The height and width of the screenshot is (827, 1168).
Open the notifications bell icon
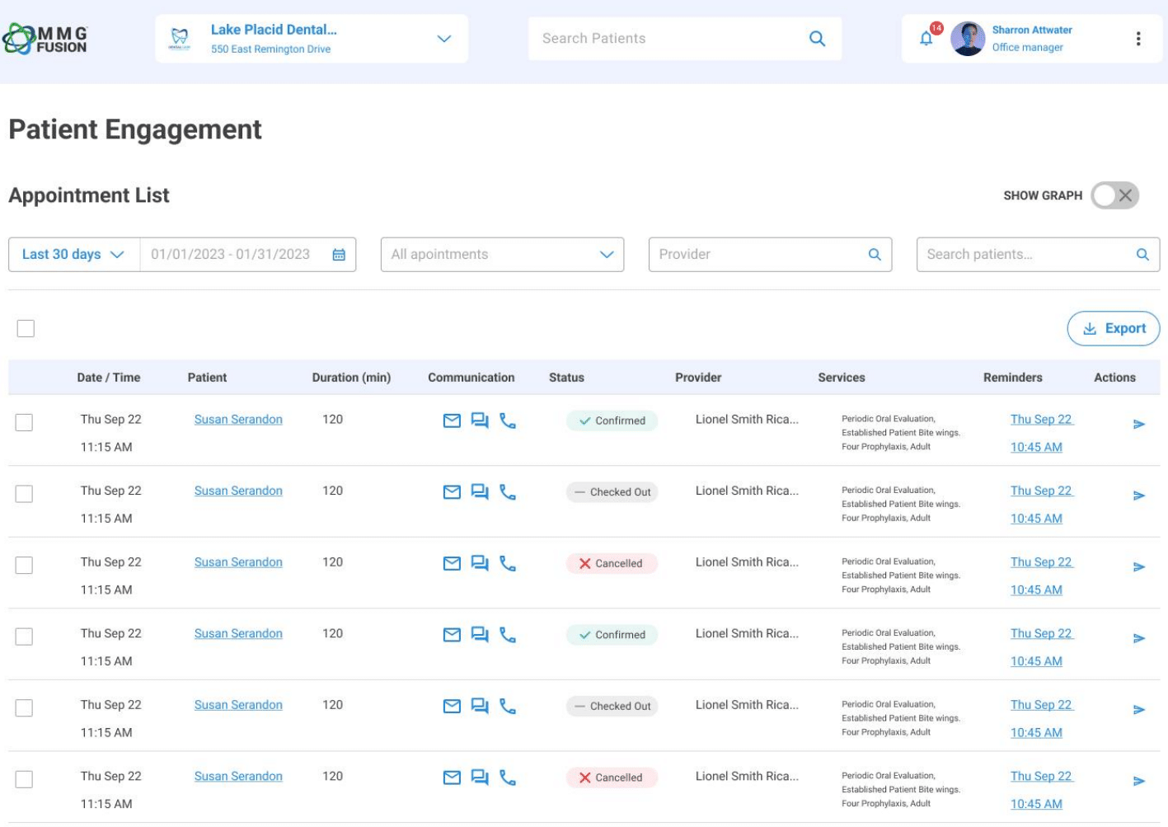926,39
